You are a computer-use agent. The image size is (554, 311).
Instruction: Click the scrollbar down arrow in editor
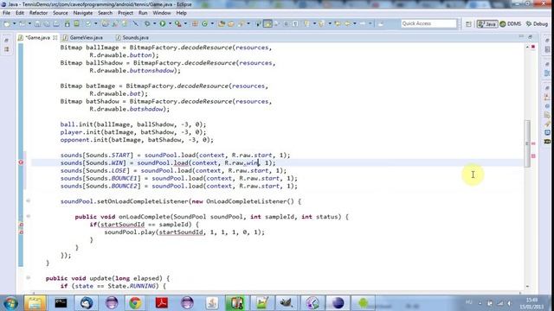click(x=527, y=286)
